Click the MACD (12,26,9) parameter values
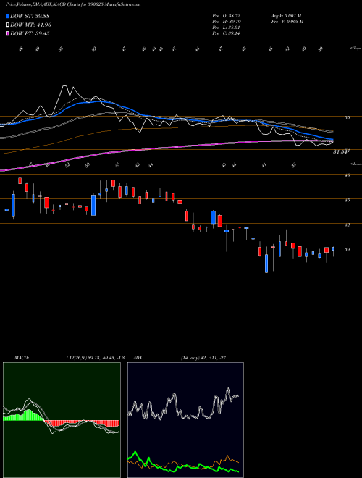 [95, 358]
